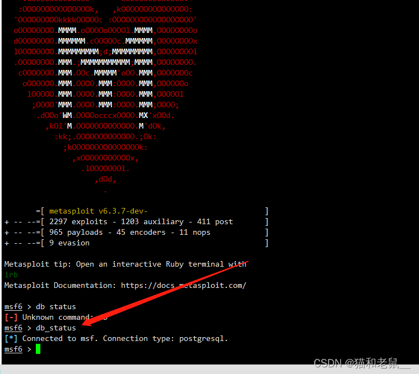Select the '2297 exploits' count text

[78, 222]
